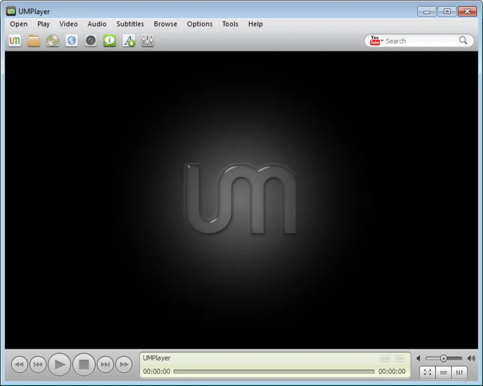Show media info with the green i icon
Viewport: 483px width, 386px height.
[x=110, y=41]
